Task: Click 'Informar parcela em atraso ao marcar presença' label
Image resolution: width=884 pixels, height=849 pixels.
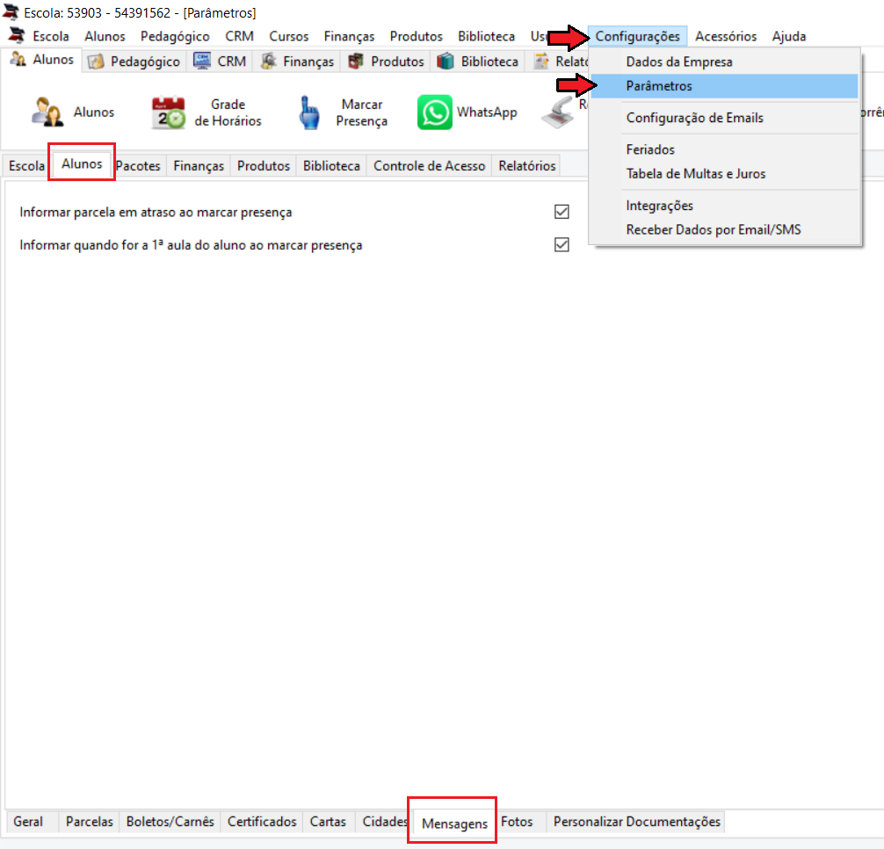Action: click(x=156, y=212)
